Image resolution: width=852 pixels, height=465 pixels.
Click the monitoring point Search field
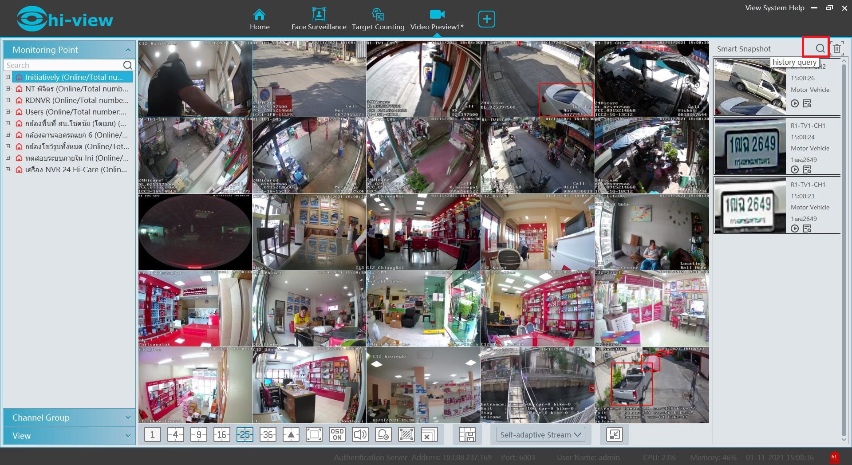point(62,65)
